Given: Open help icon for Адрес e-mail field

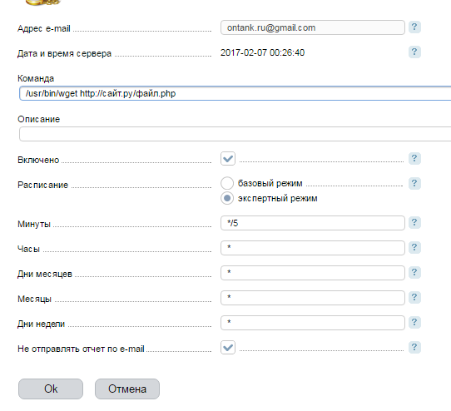Looking at the screenshot, I should point(414,27).
